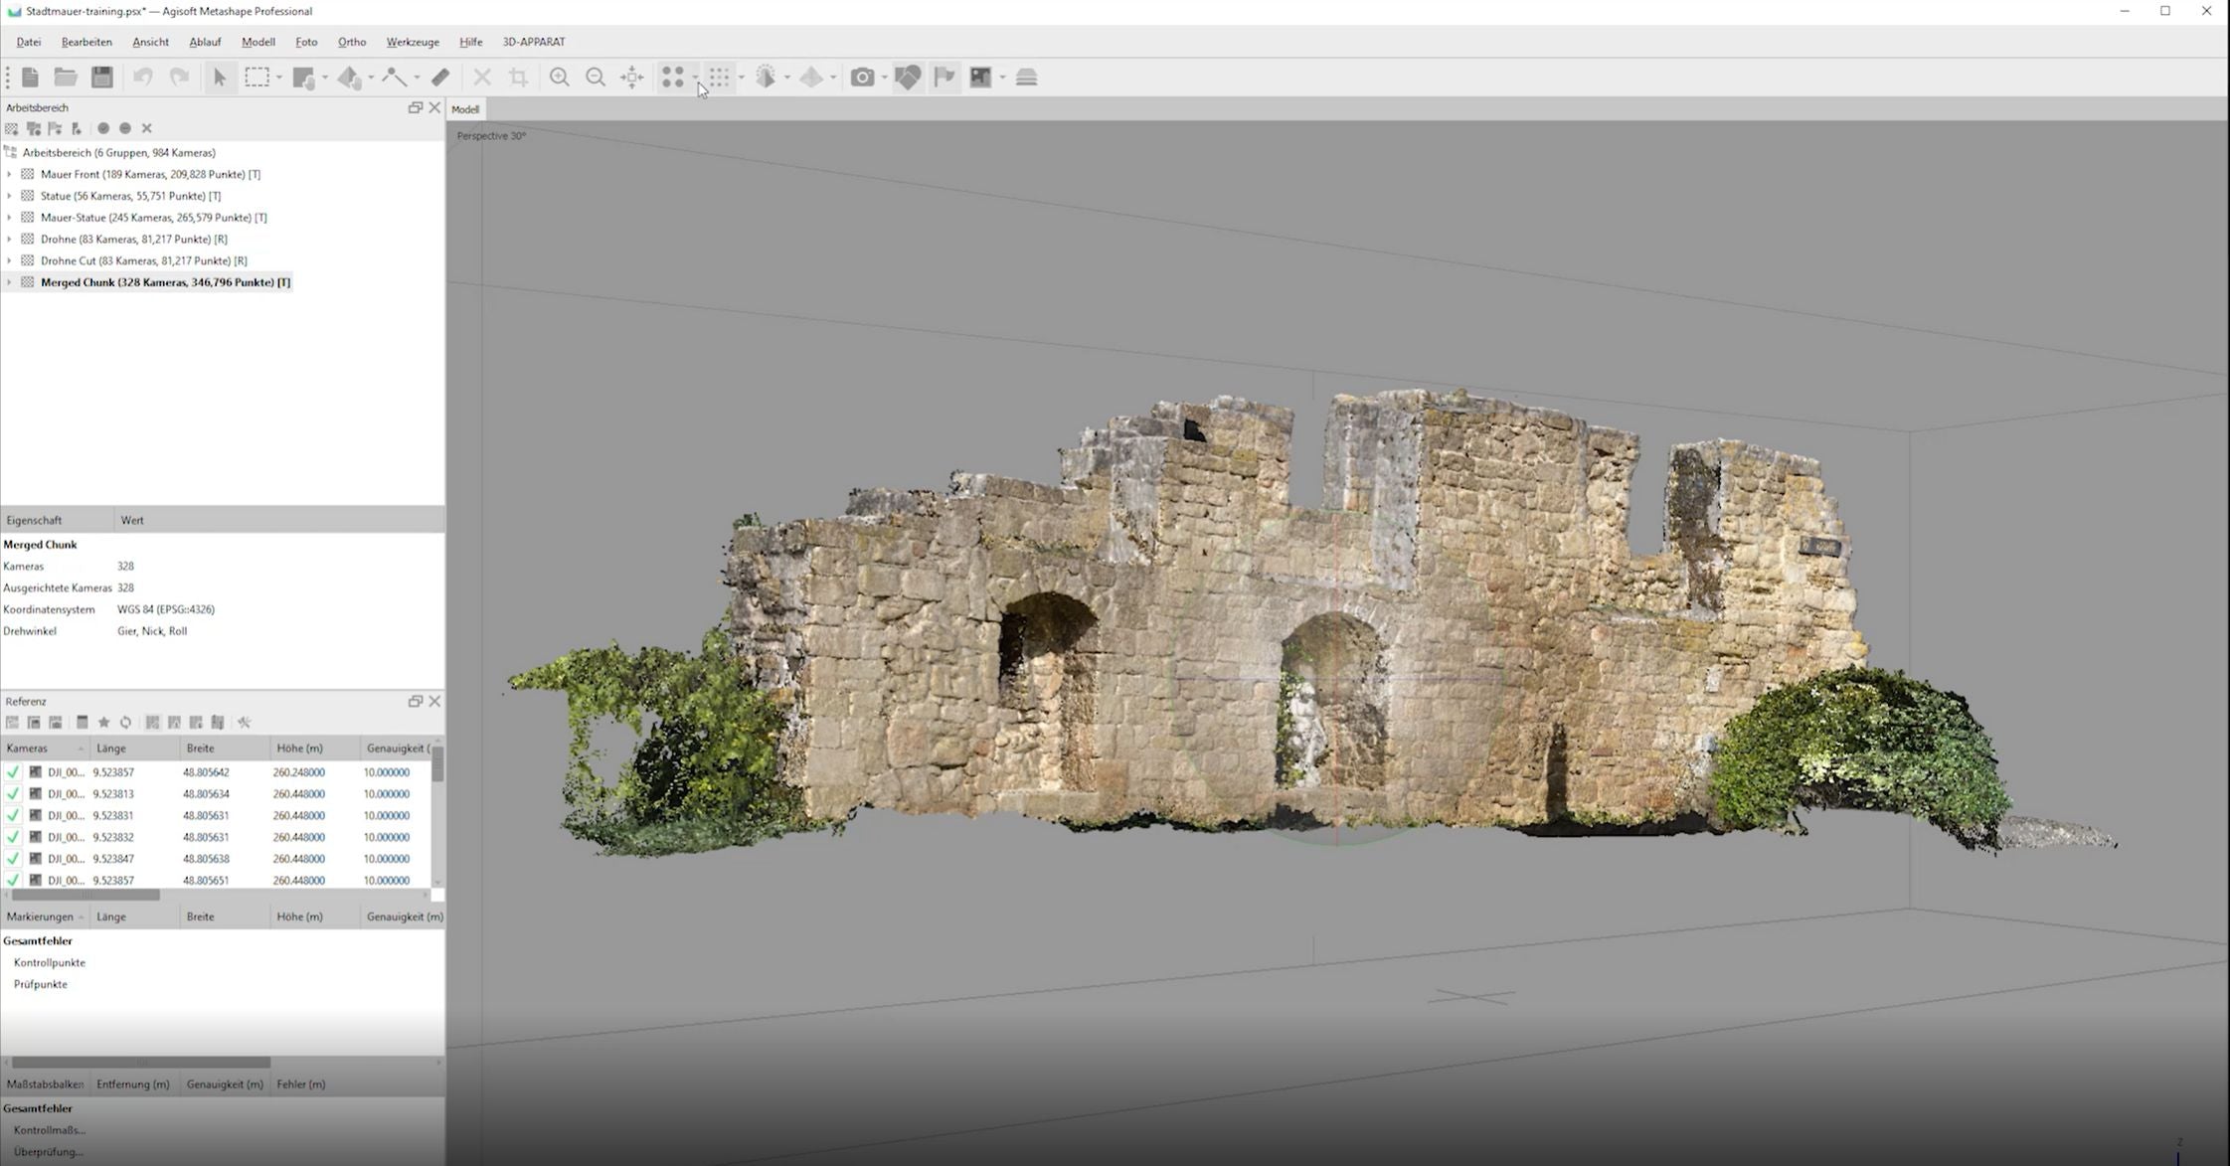
Task: Sort by the Höhe (m) cameras header
Action: point(314,749)
